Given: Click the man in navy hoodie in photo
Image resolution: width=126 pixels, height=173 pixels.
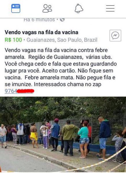Looking at the screenshot, I should click(x=104, y=138).
